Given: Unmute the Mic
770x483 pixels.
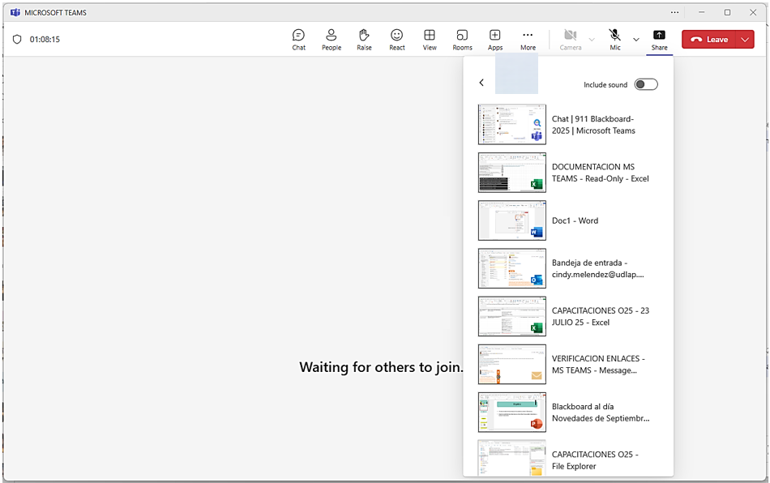Looking at the screenshot, I should 615,40.
